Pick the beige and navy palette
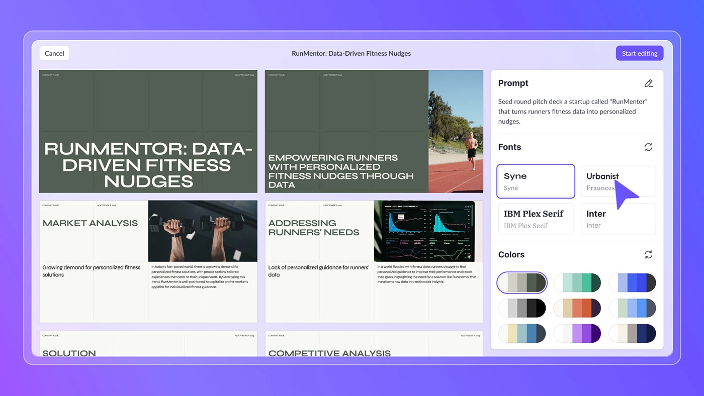Screen dimensions: 704x396 click(632, 333)
